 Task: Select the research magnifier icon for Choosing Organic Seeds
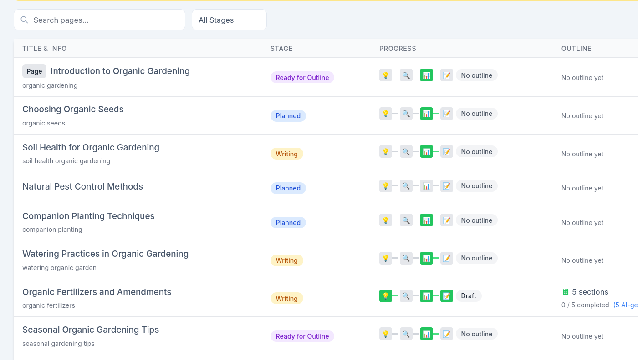pos(406,113)
